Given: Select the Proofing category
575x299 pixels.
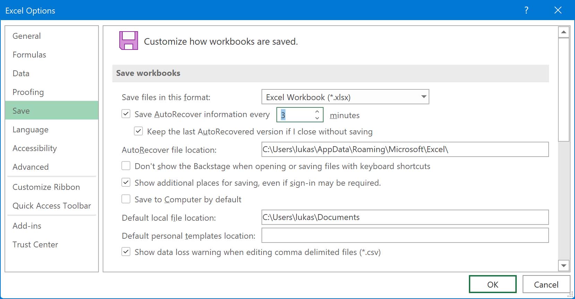Looking at the screenshot, I should pos(52,92).
